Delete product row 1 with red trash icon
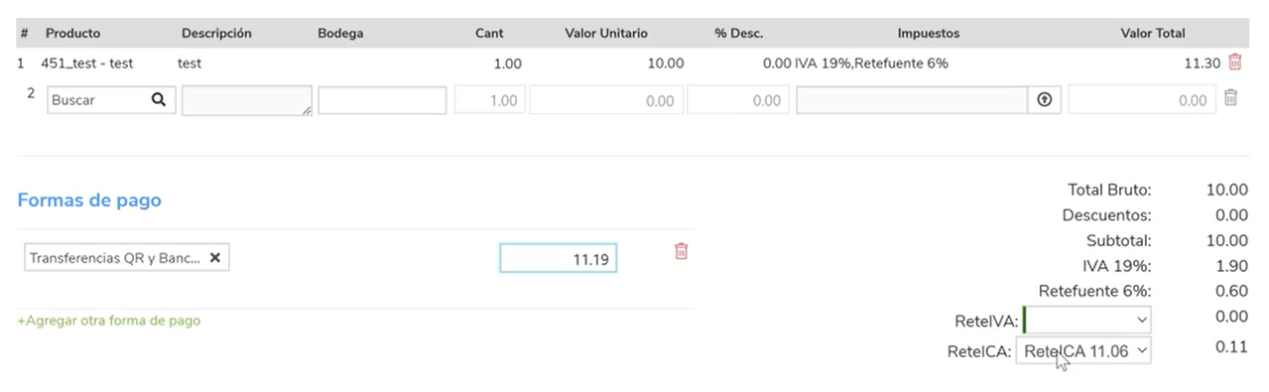The image size is (1269, 392). point(1234,62)
